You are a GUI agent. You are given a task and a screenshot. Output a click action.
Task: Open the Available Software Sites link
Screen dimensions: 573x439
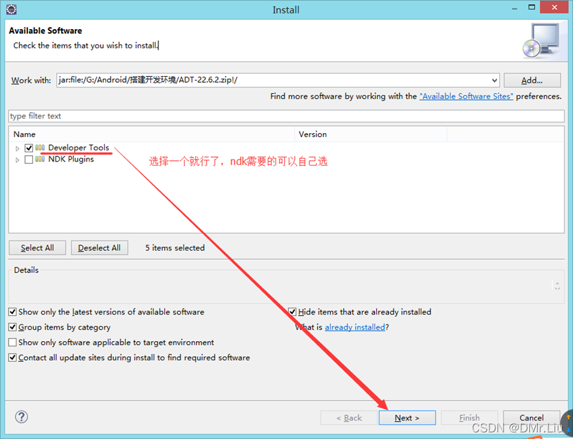point(466,96)
